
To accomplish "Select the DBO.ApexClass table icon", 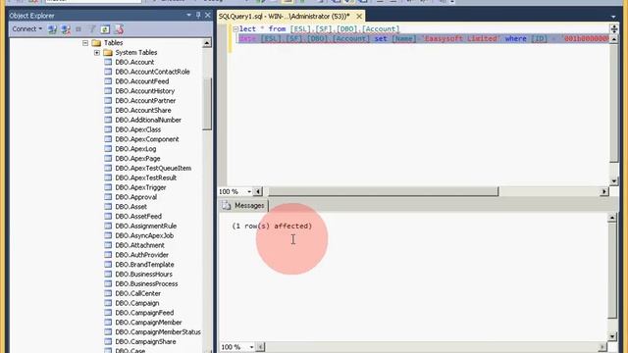I will 108,129.
